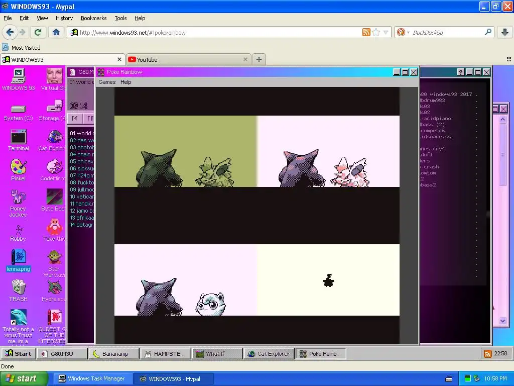Open the browser Downloads arrow button
The image size is (514, 386).
[505, 32]
